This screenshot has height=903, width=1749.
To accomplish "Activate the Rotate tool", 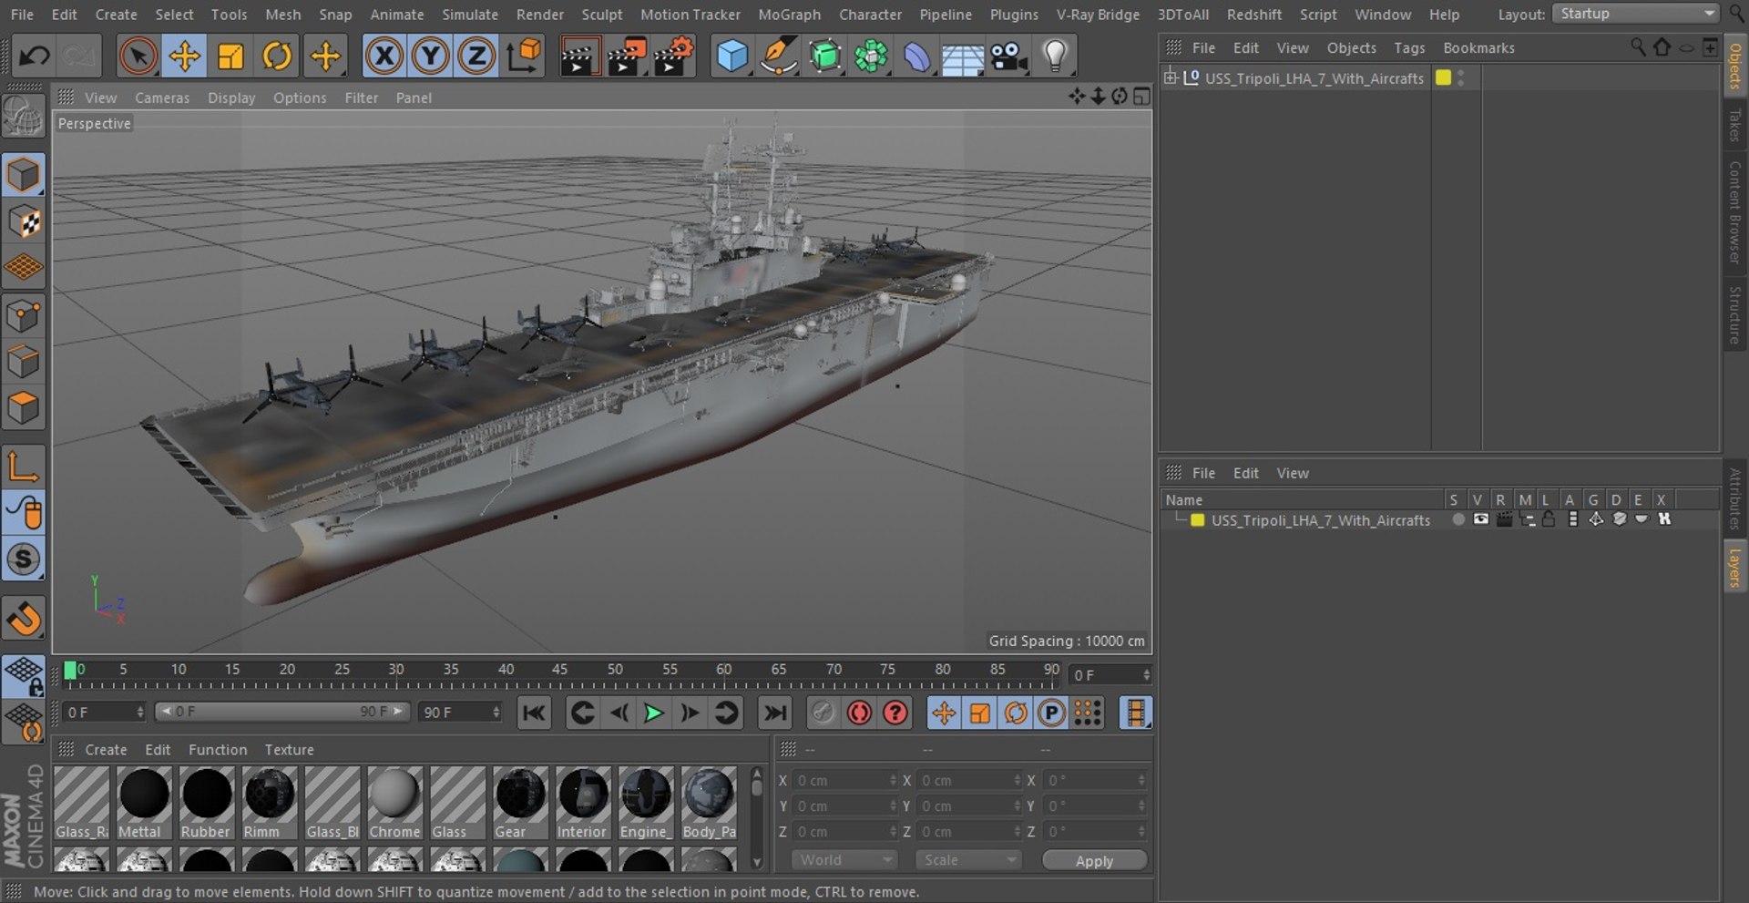I will tap(277, 56).
